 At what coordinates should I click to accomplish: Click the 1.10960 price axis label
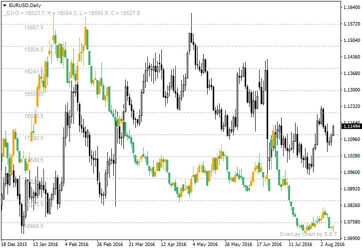pyautogui.click(x=352, y=139)
